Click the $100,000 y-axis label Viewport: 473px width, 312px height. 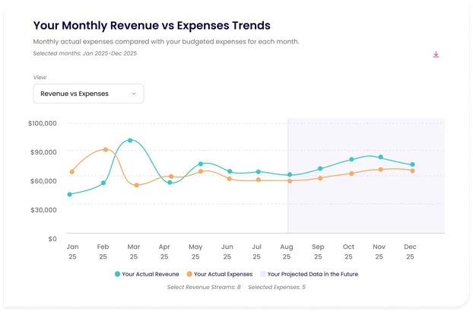click(43, 123)
